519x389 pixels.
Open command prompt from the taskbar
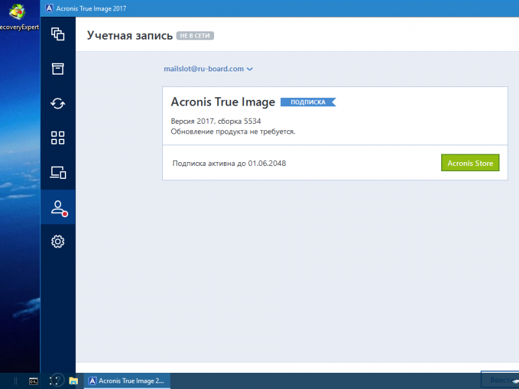tap(34, 381)
